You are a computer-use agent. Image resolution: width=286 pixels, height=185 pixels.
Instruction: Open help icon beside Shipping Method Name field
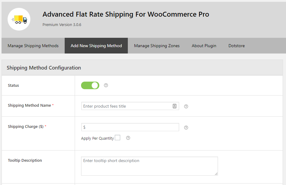coord(186,106)
